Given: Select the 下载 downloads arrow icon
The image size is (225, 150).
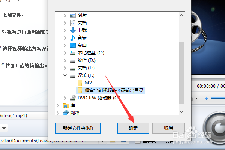Looking at the screenshot, I should 73,30.
